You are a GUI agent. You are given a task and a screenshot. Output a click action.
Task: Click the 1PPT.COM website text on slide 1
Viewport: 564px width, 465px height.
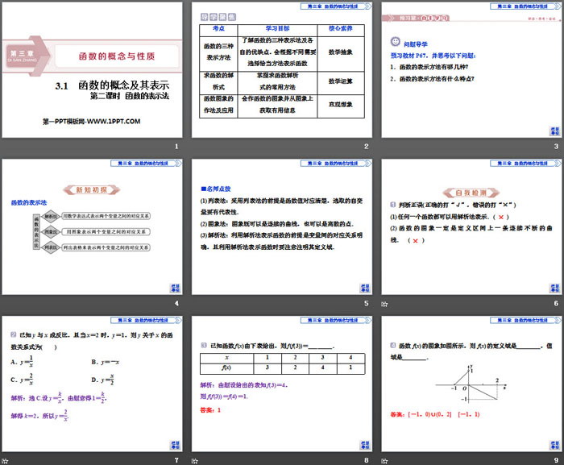click(91, 121)
